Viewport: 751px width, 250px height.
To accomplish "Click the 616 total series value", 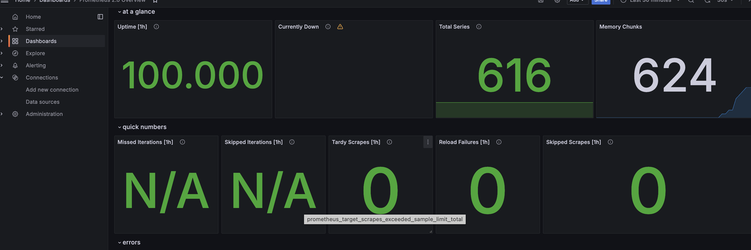I will (x=515, y=75).
